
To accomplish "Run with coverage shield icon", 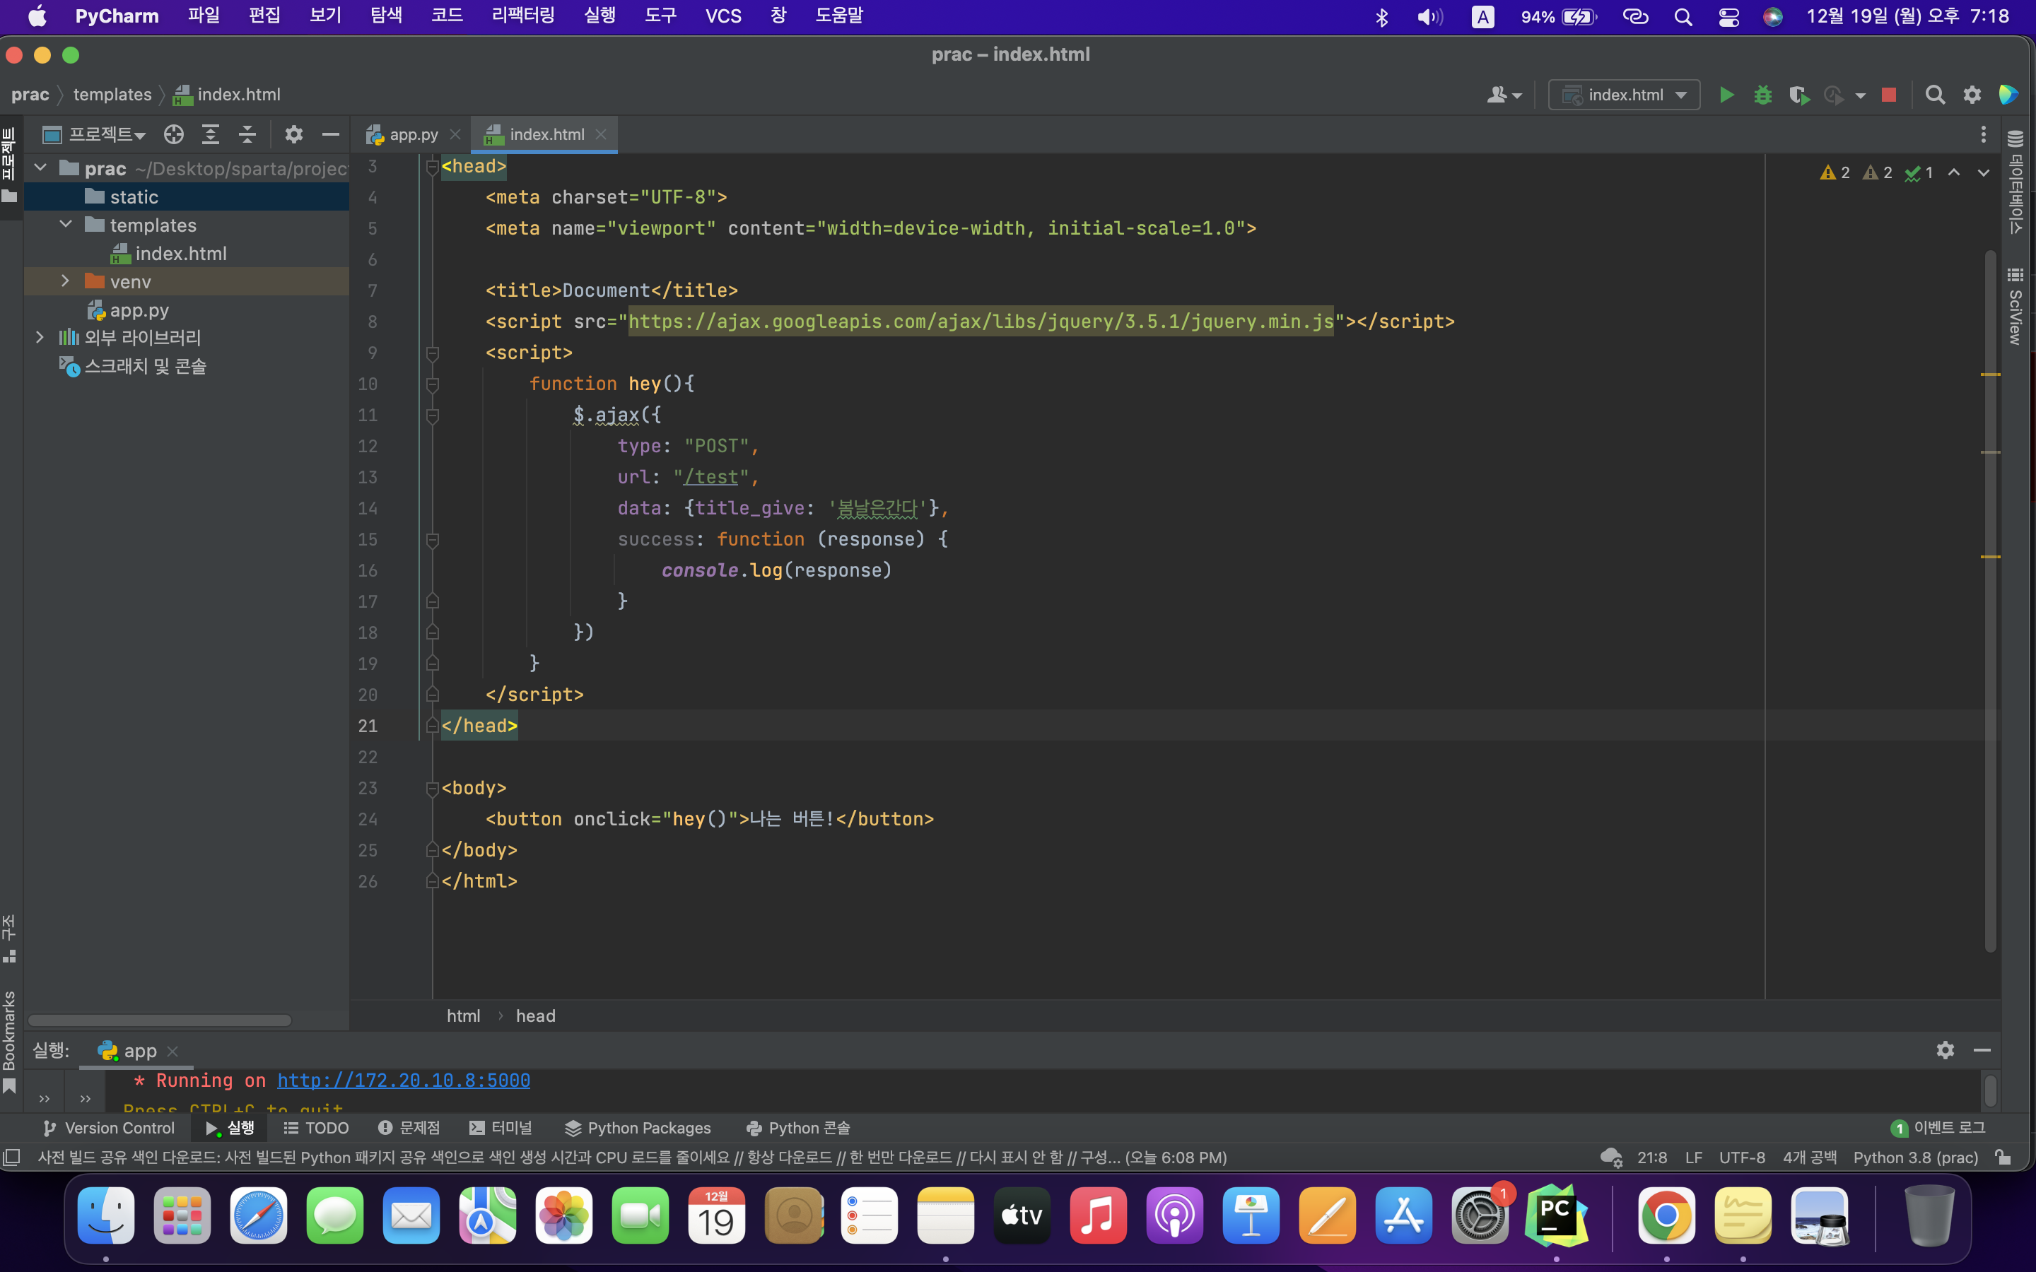I will pos(1798,95).
